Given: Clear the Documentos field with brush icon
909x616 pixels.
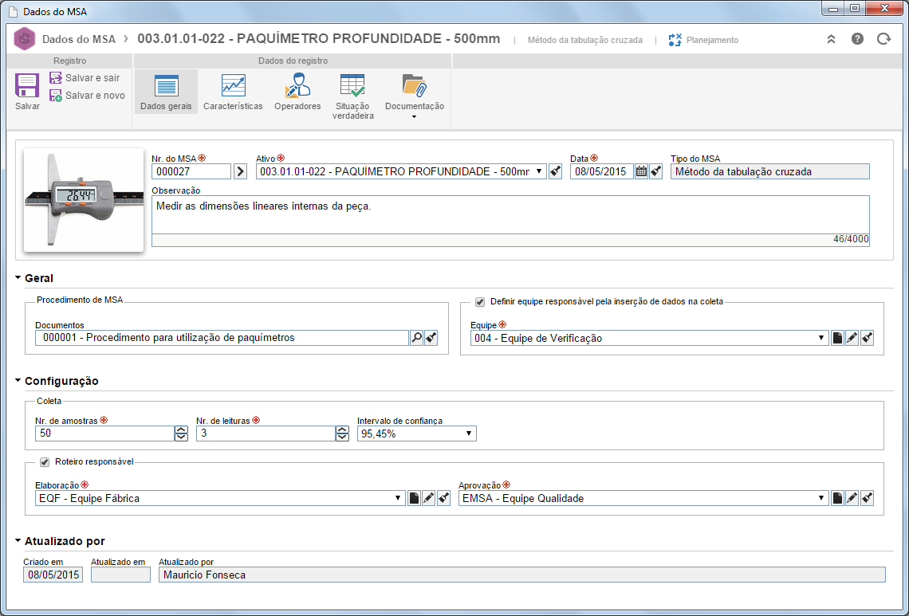Looking at the screenshot, I should pos(431,338).
